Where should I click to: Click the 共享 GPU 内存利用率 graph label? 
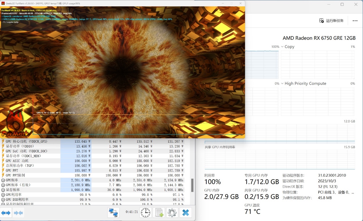coord(220,147)
